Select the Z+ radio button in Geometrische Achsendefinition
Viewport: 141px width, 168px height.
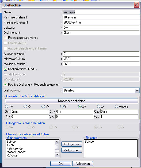[x=80, y=106]
